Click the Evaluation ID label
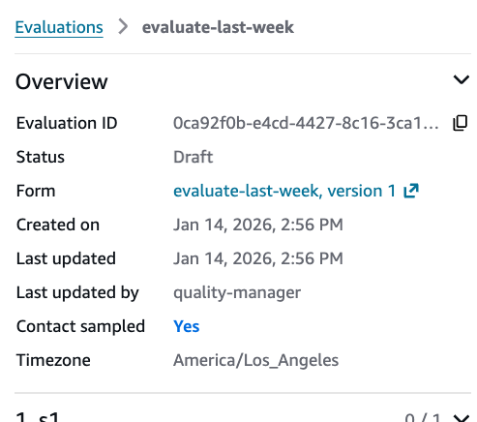 (67, 123)
